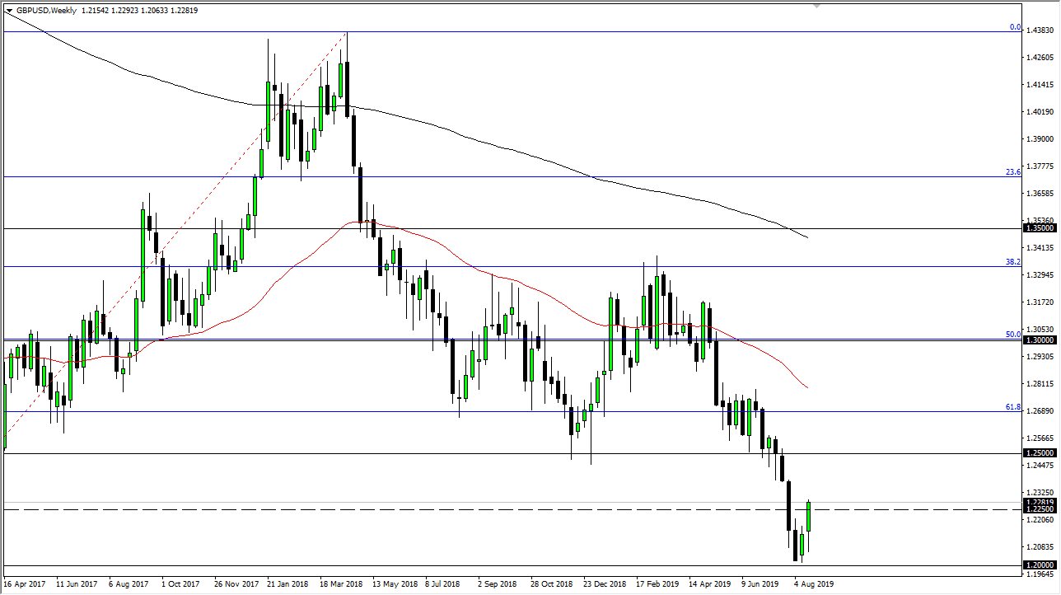Viewport: 1061px width, 595px height.
Task: Click the 1.40190 price axis label
Action: (x=1041, y=112)
